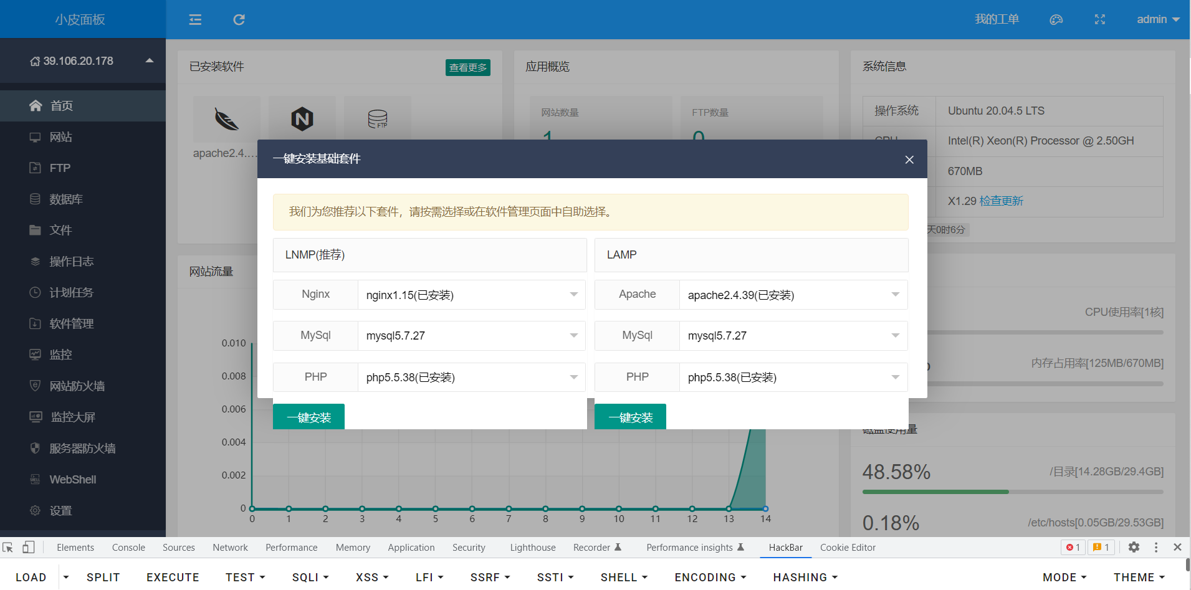The height and width of the screenshot is (590, 1191).
Task: Open the LNMP MySql version dropdown
Action: [472, 336]
